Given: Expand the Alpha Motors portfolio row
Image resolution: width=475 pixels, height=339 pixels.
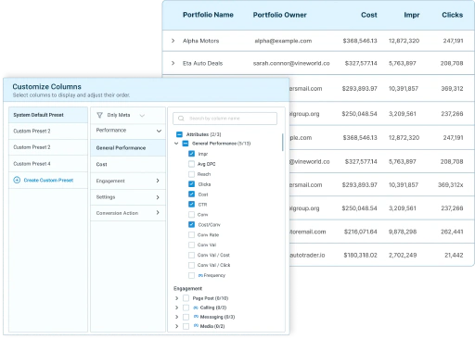Looking at the screenshot, I should (173, 41).
